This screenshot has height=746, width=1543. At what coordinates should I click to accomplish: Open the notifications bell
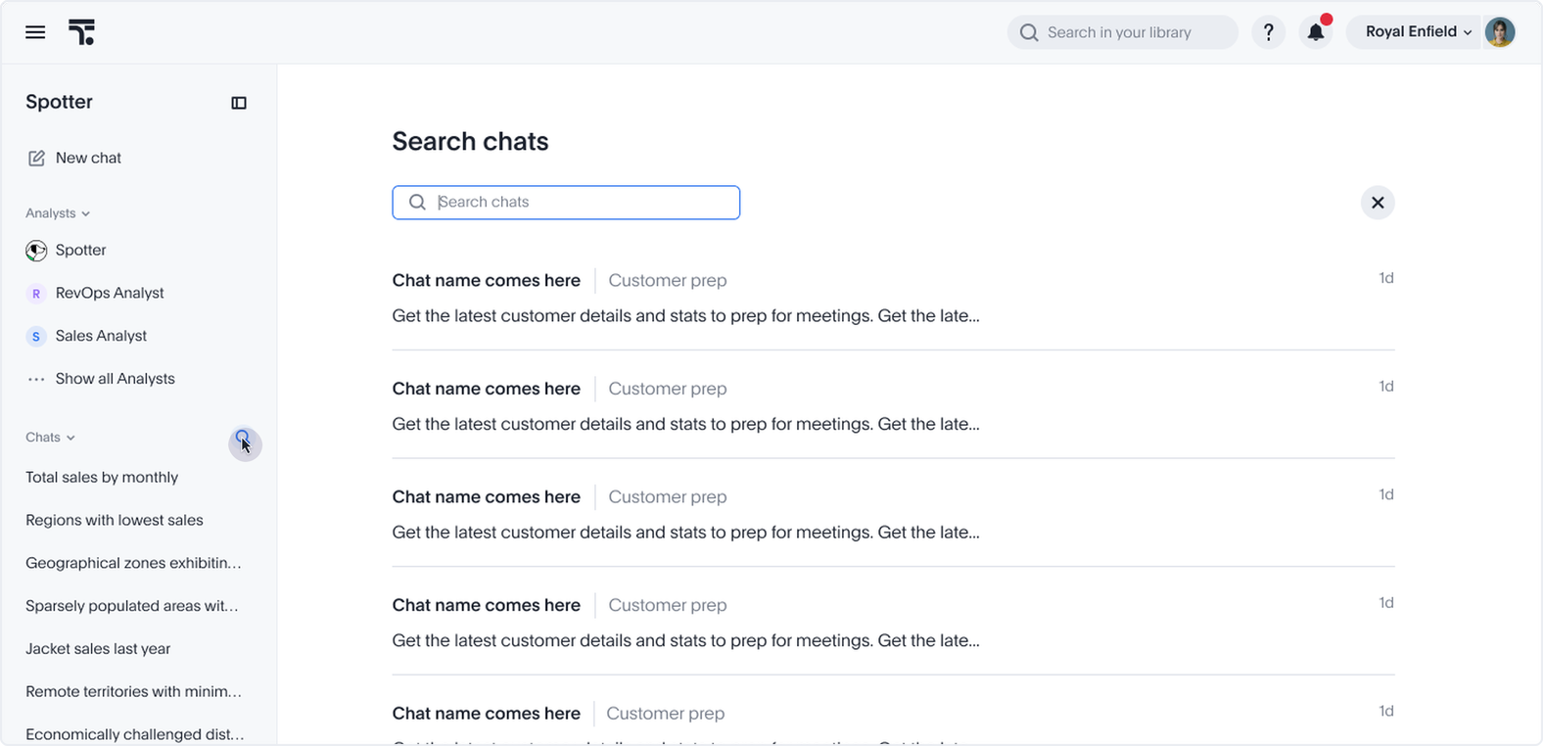[x=1316, y=32]
